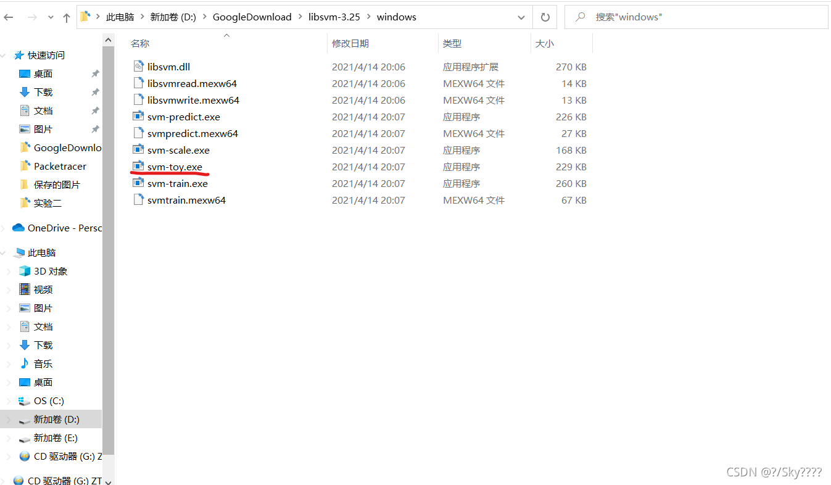
Task: Refresh the current folder view
Action: coord(545,17)
